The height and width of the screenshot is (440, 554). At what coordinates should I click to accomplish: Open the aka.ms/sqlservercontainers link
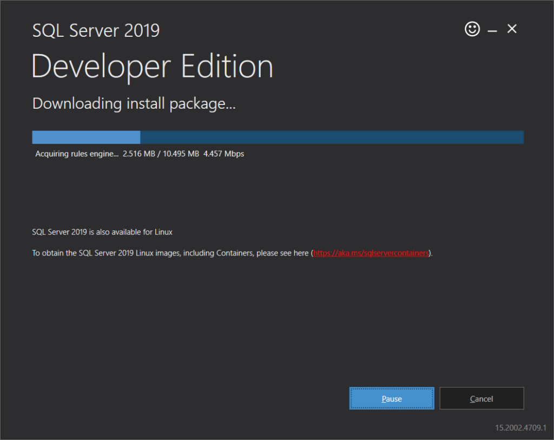coord(371,253)
